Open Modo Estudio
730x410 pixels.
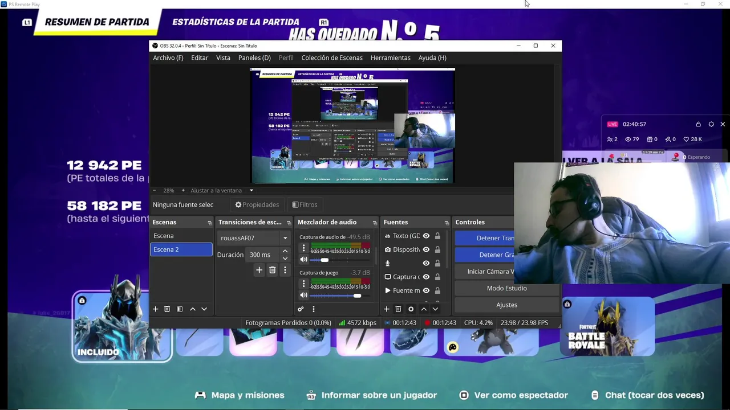click(506, 288)
